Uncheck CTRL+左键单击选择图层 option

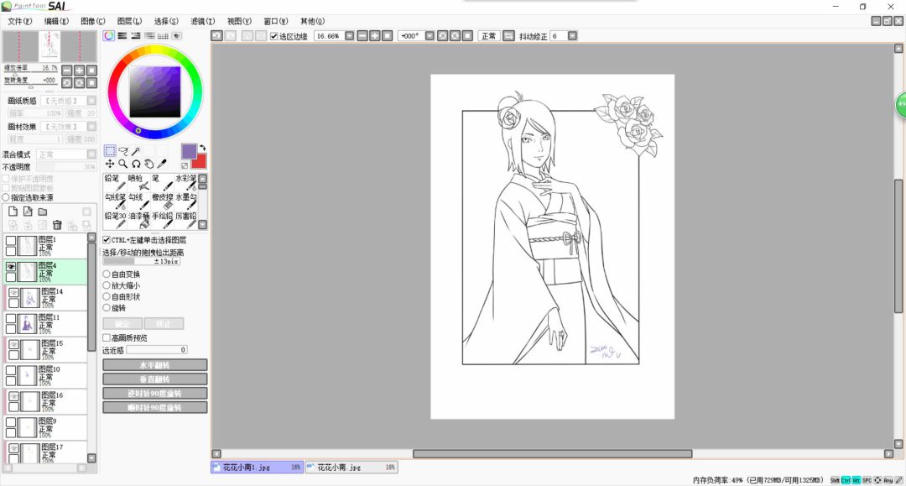pyautogui.click(x=107, y=240)
